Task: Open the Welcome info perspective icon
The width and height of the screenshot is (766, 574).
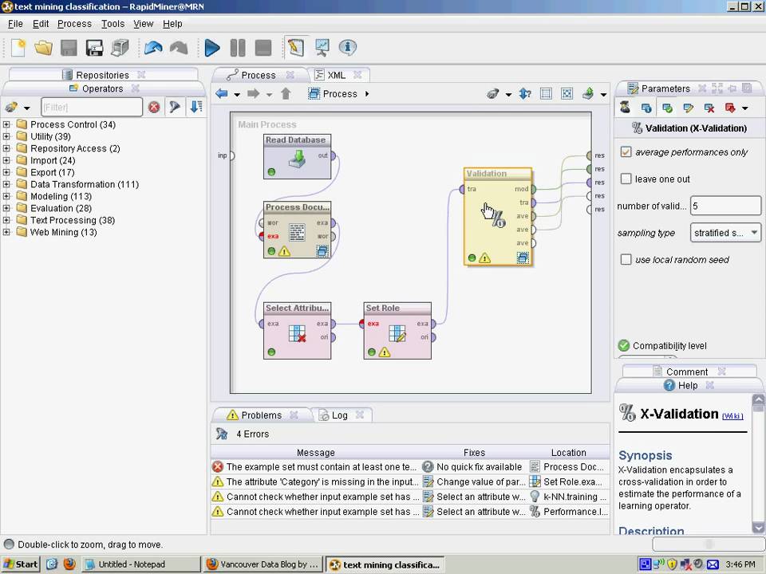Action: (x=347, y=47)
